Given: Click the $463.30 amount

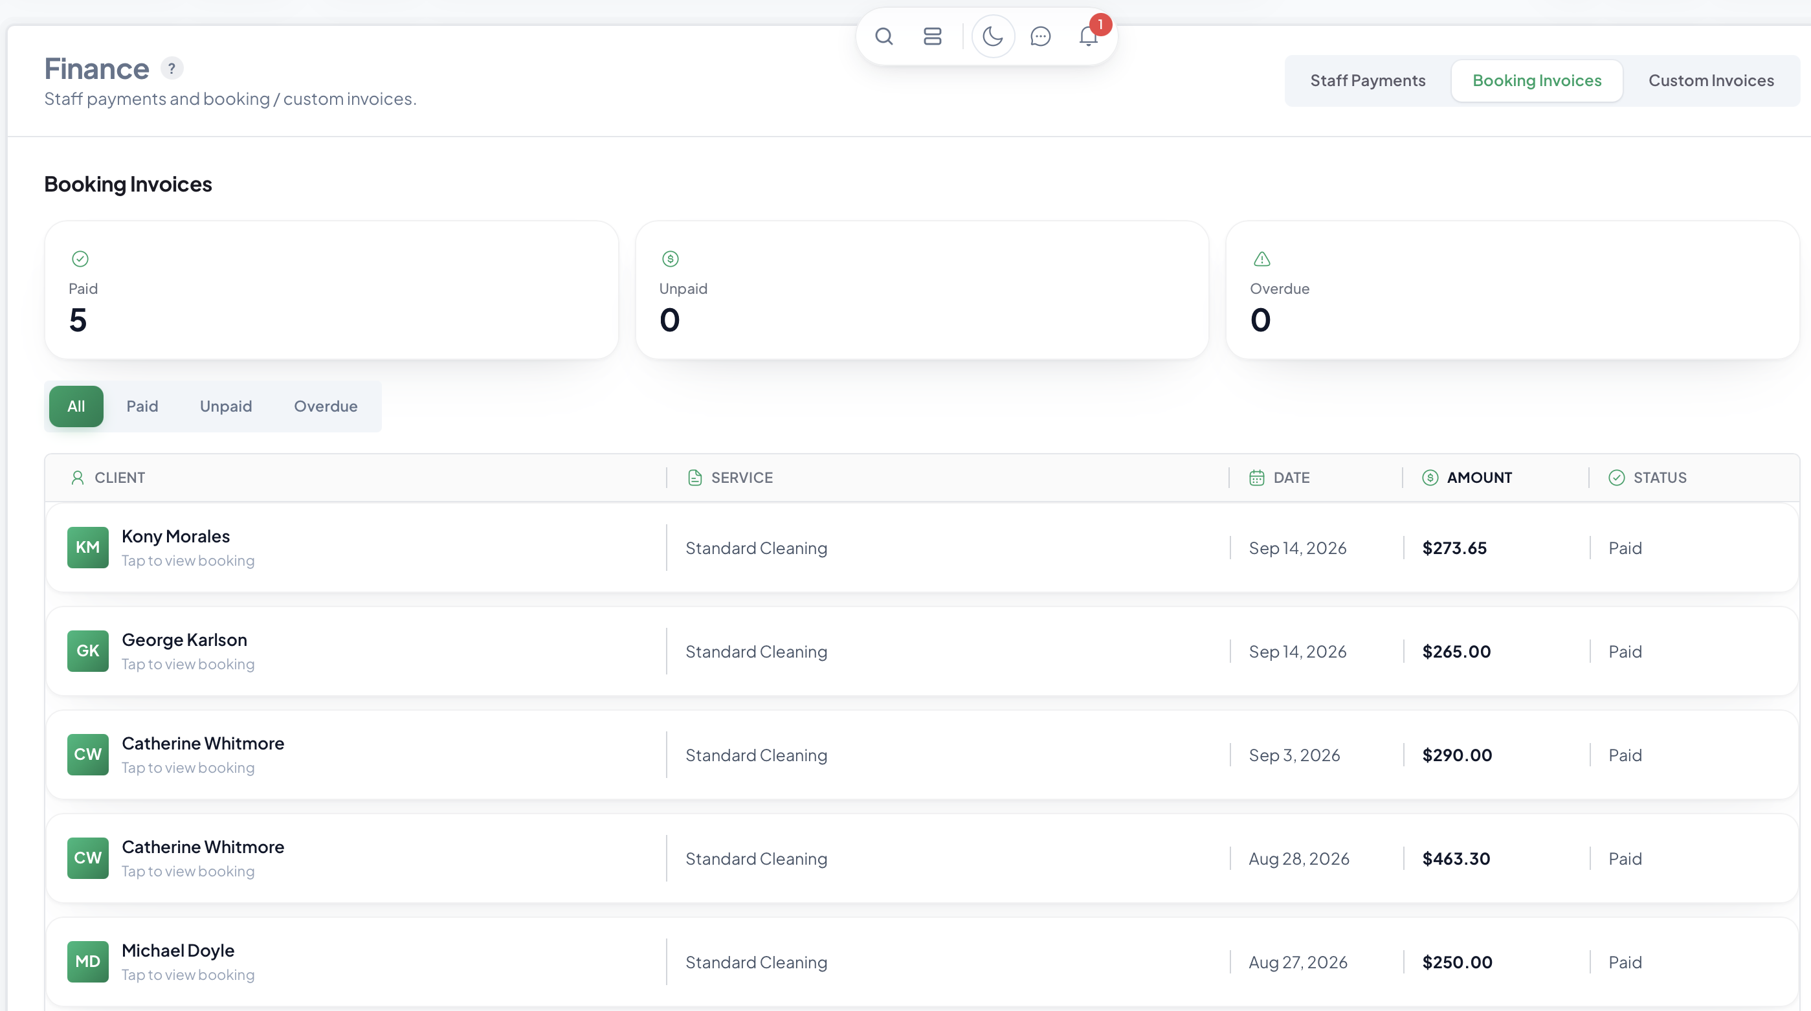Looking at the screenshot, I should tap(1456, 858).
